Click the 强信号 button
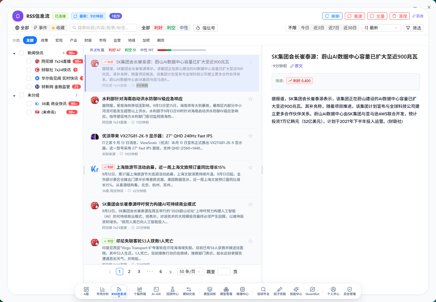This screenshot has height=302, width=436. 206,28
